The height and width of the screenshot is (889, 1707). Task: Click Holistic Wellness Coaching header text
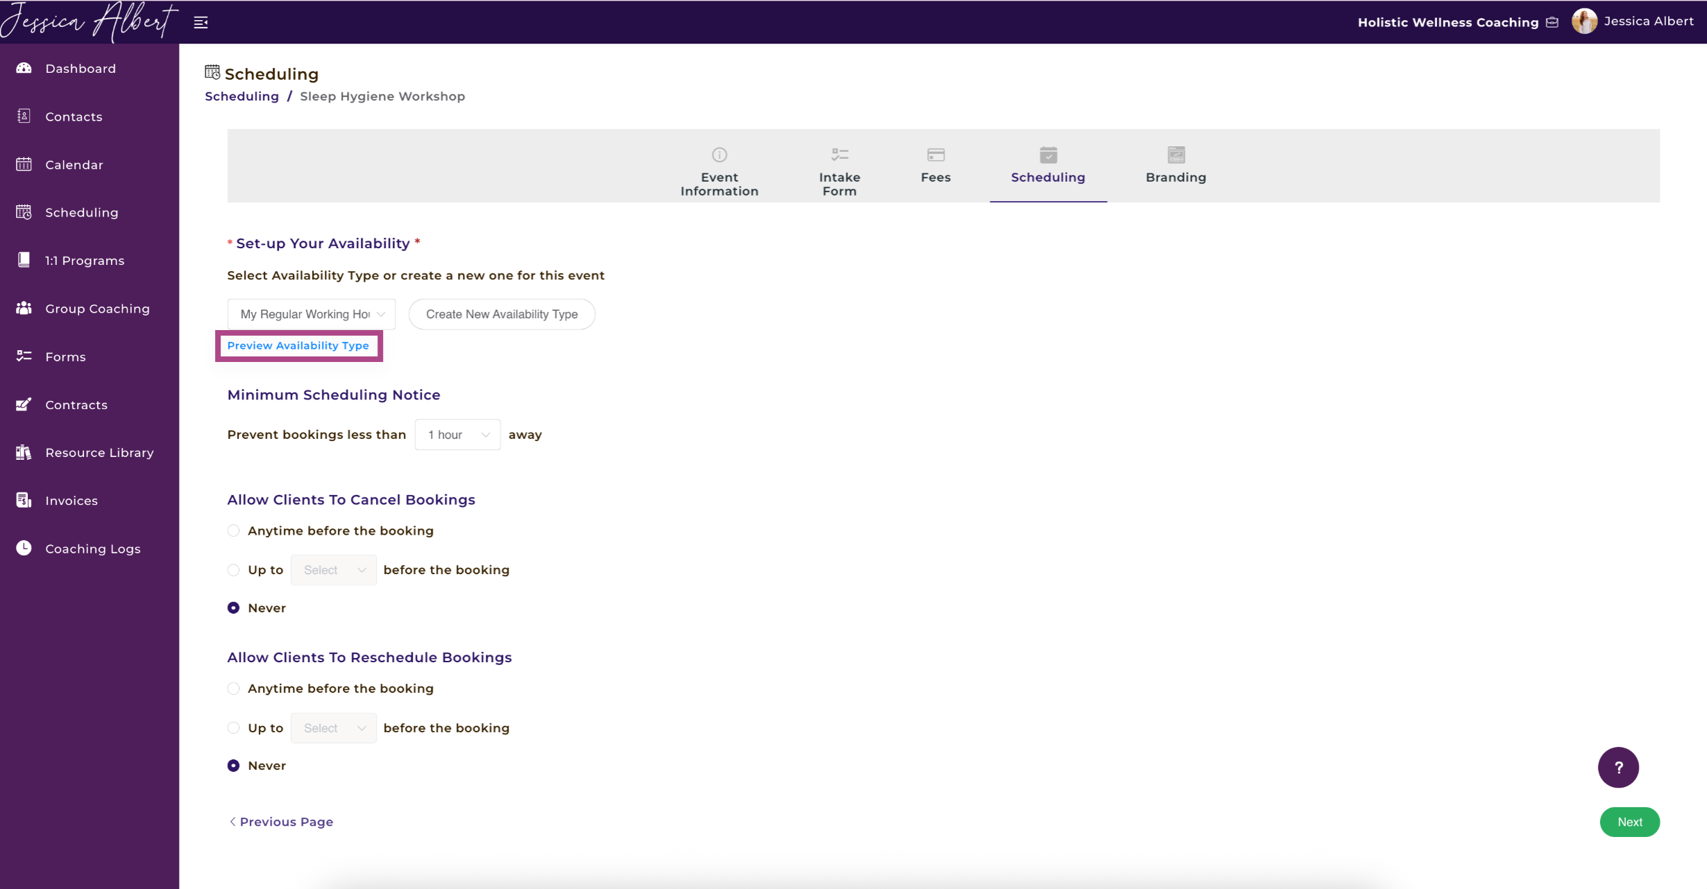pyautogui.click(x=1448, y=22)
